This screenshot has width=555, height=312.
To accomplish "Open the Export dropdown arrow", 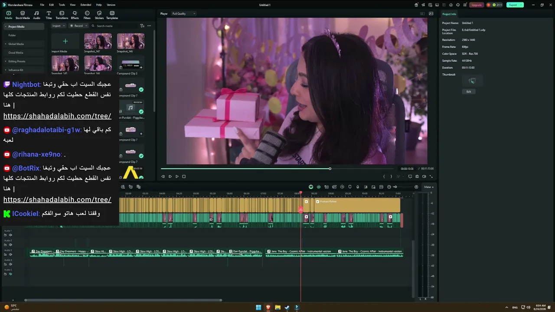I will click(x=521, y=5).
